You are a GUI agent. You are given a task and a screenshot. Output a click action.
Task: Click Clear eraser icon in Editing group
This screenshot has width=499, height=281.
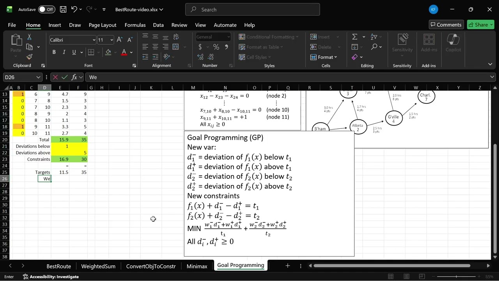click(354, 57)
